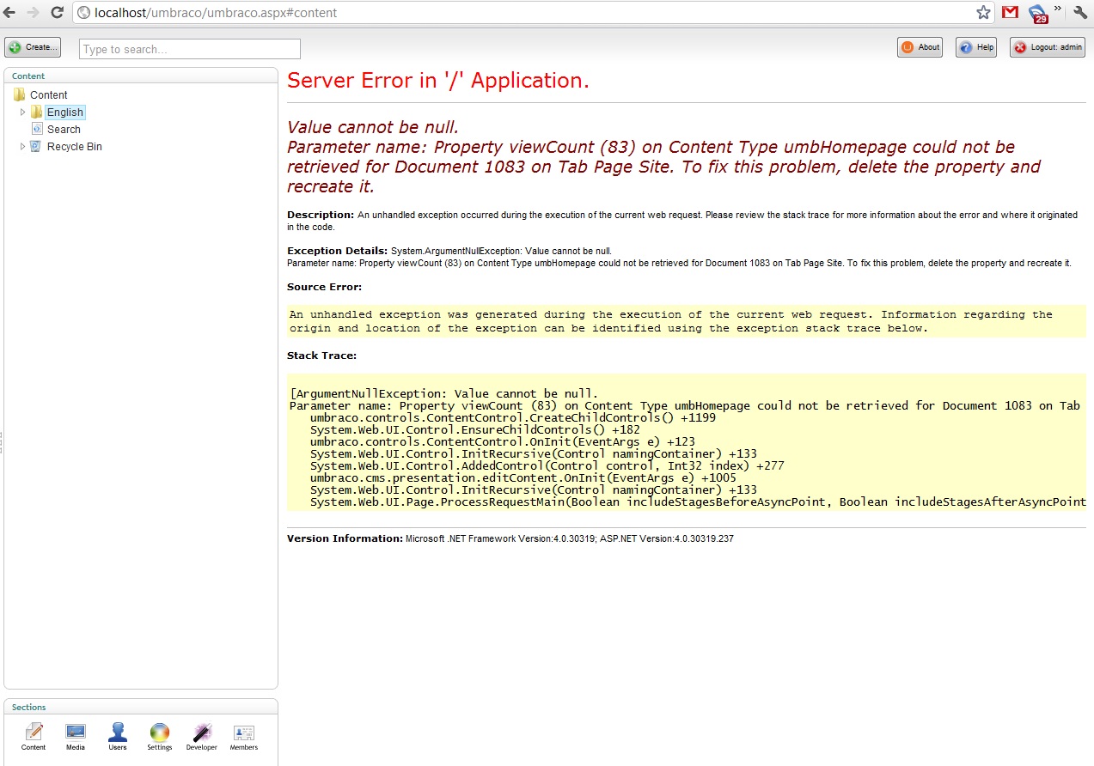The image size is (1094, 766).
Task: Click the About button
Action: (x=920, y=47)
